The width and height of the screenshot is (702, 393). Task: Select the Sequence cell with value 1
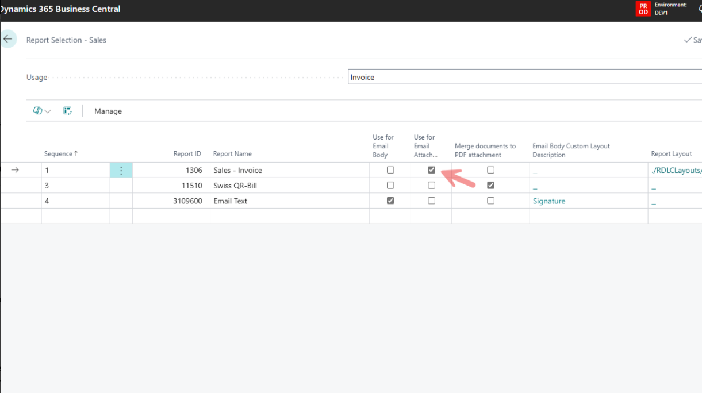(x=75, y=170)
